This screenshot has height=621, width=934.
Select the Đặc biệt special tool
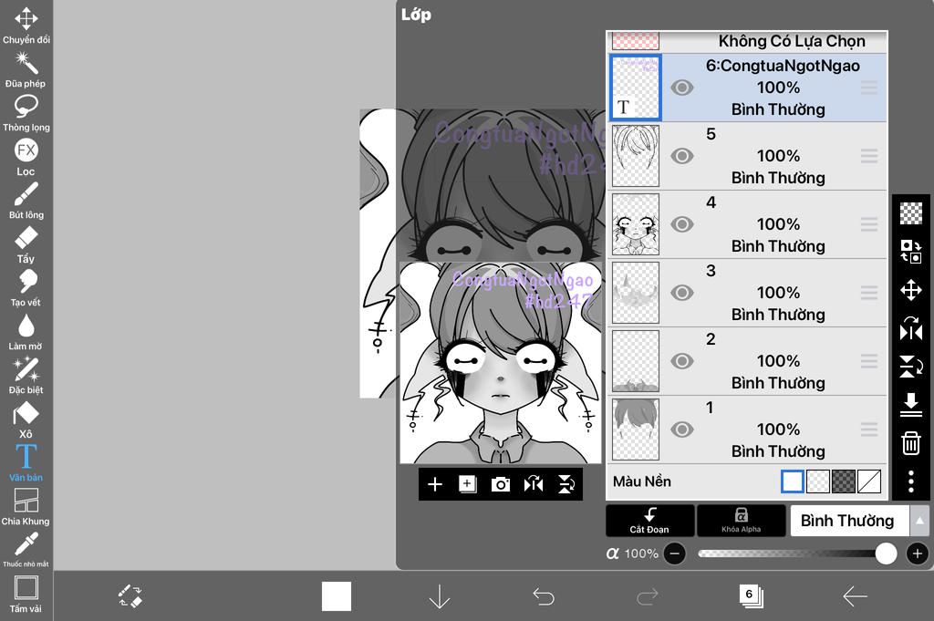[x=26, y=376]
